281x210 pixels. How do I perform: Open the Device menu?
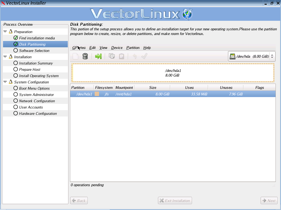[117, 48]
